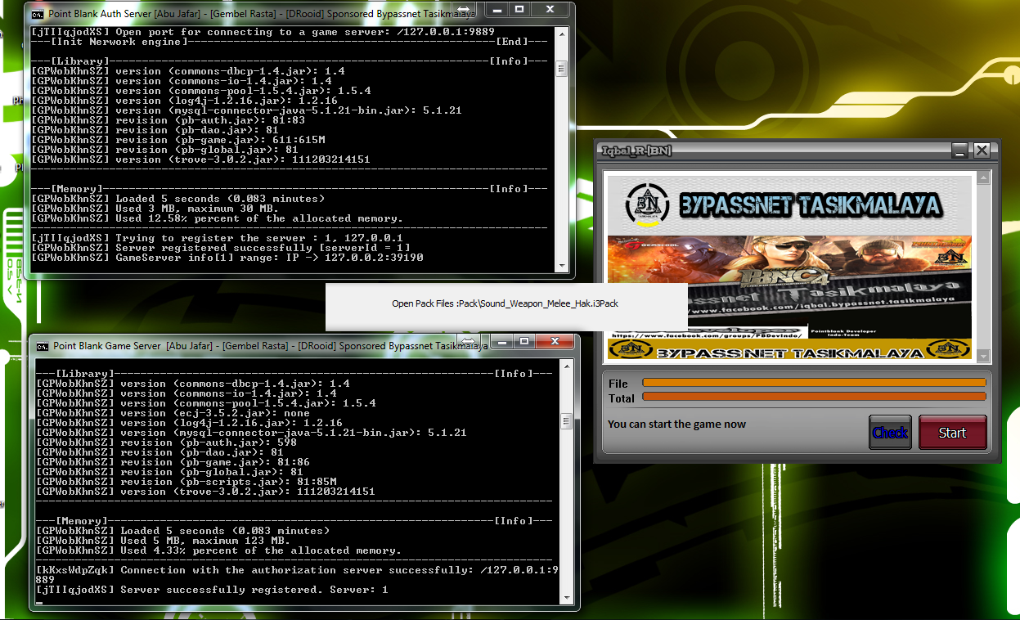Close the Point Blank Game Server window

(555, 340)
